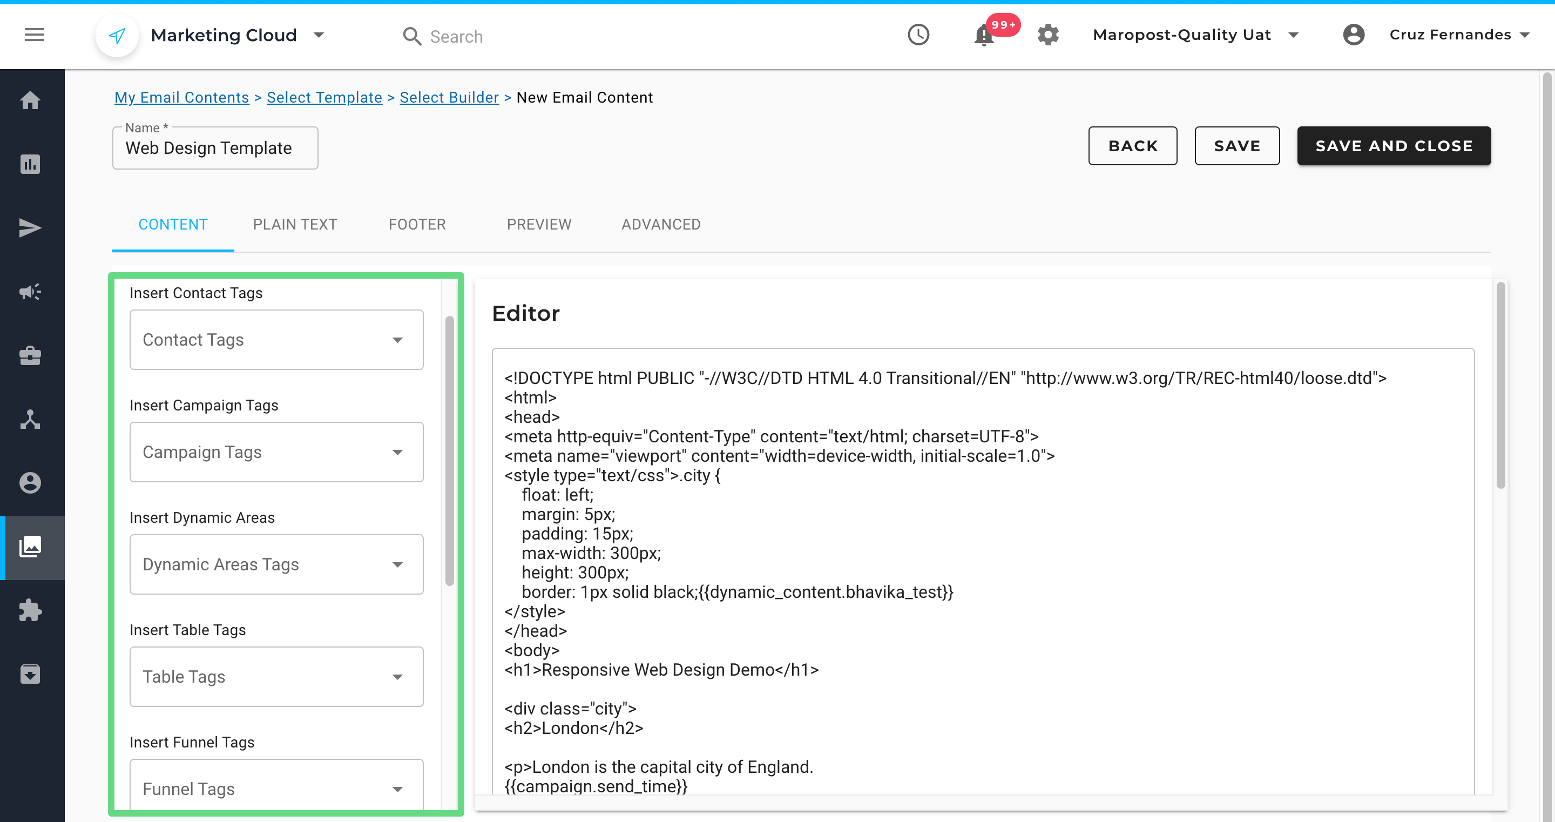Click the home icon in sidebar

tap(30, 100)
